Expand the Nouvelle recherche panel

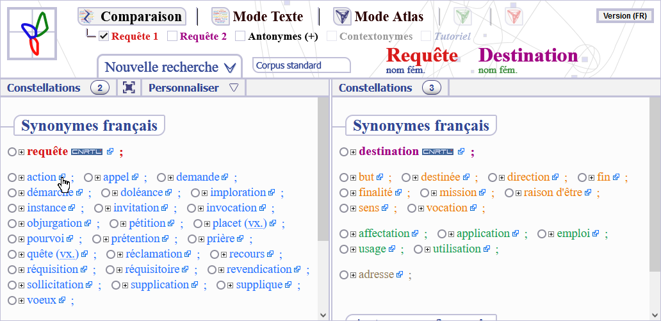[170, 67]
